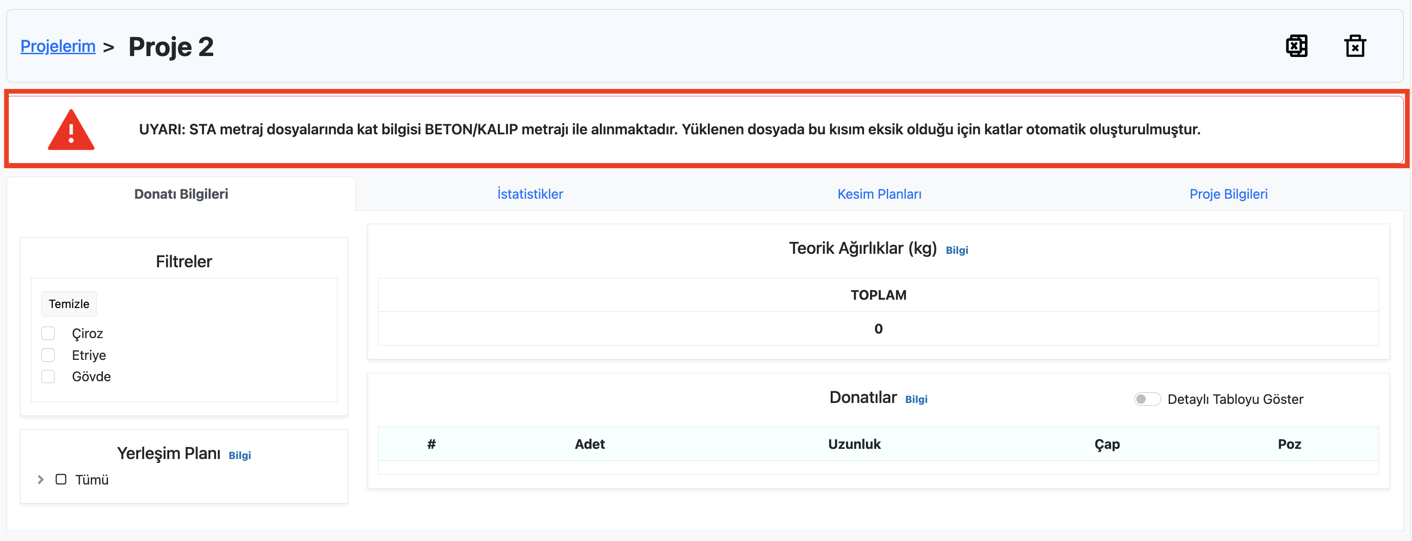The height and width of the screenshot is (541, 1412).
Task: Select the Tümü checkbox in layout tree
Action: (x=61, y=479)
